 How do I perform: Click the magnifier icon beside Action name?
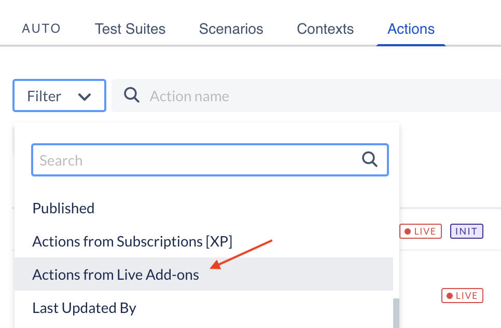(131, 95)
